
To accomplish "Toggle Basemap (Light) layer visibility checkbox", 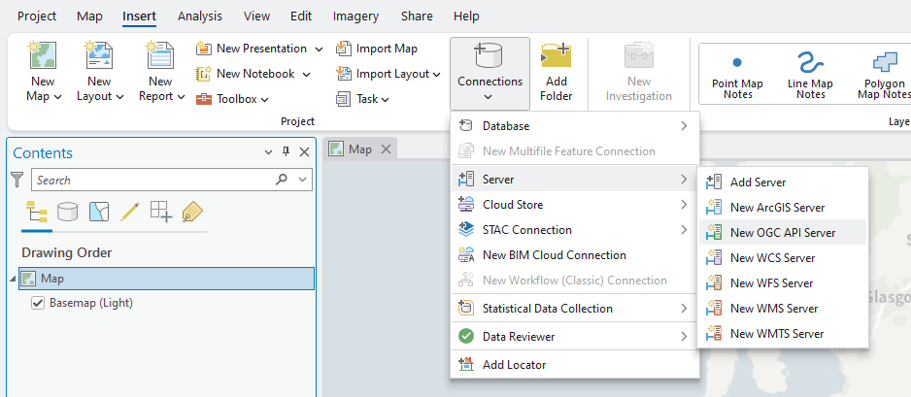I will 38,303.
